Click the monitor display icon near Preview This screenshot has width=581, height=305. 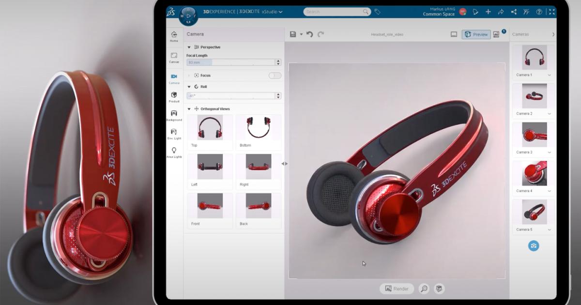454,34
